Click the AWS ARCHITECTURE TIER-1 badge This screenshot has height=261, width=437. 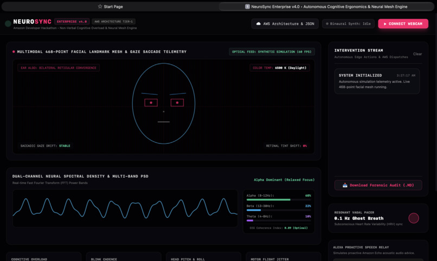[x=113, y=22]
